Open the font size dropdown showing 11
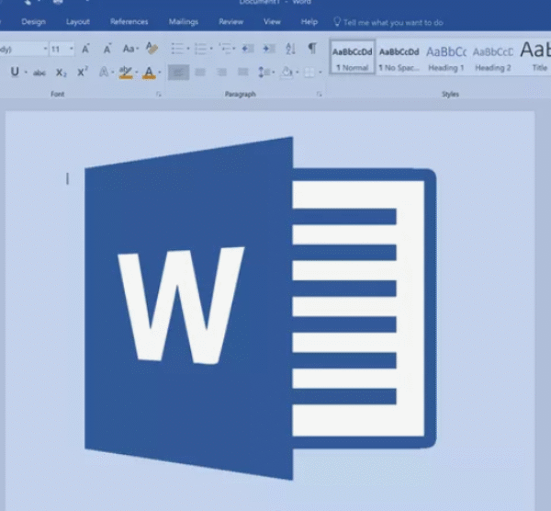551x511 pixels. (72, 49)
